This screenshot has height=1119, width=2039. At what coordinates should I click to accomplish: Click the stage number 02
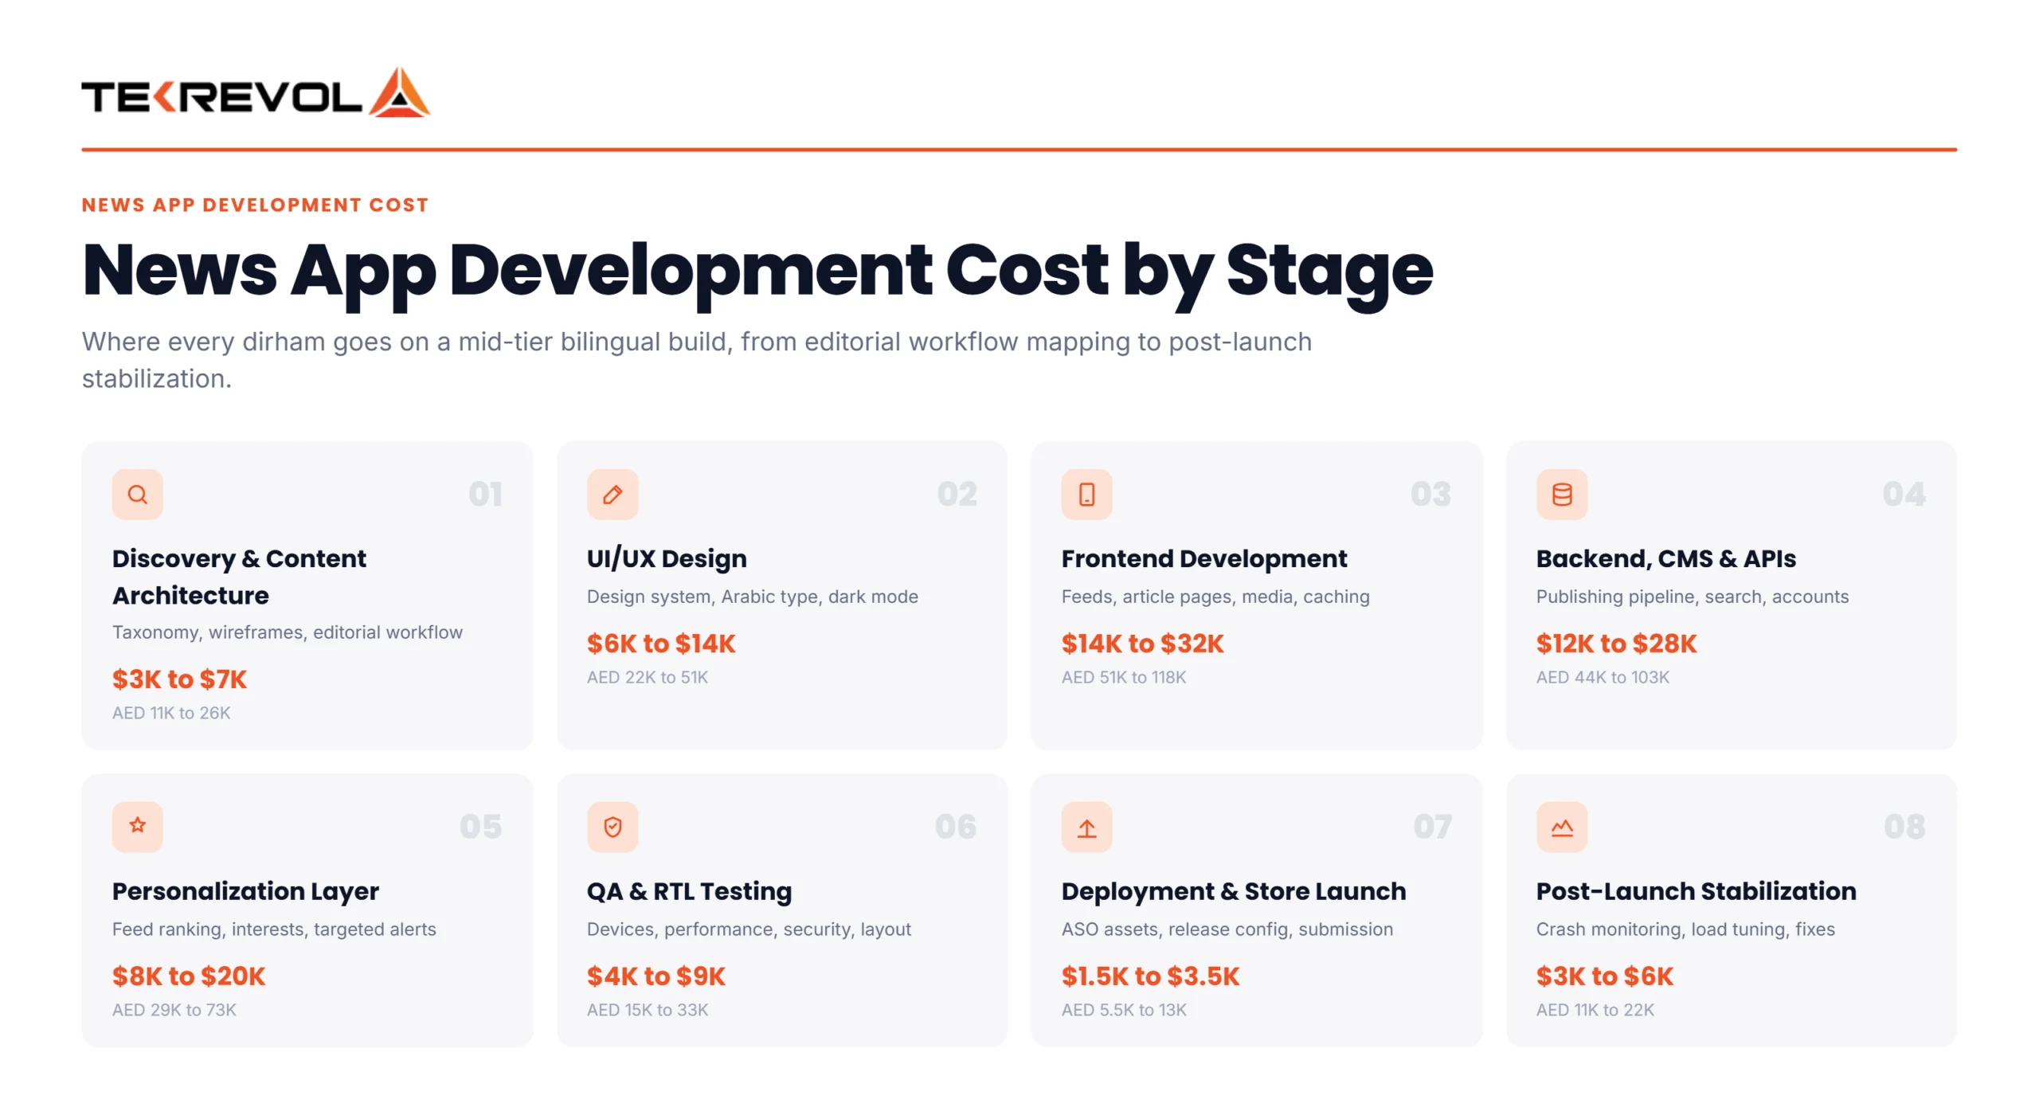coord(957,495)
